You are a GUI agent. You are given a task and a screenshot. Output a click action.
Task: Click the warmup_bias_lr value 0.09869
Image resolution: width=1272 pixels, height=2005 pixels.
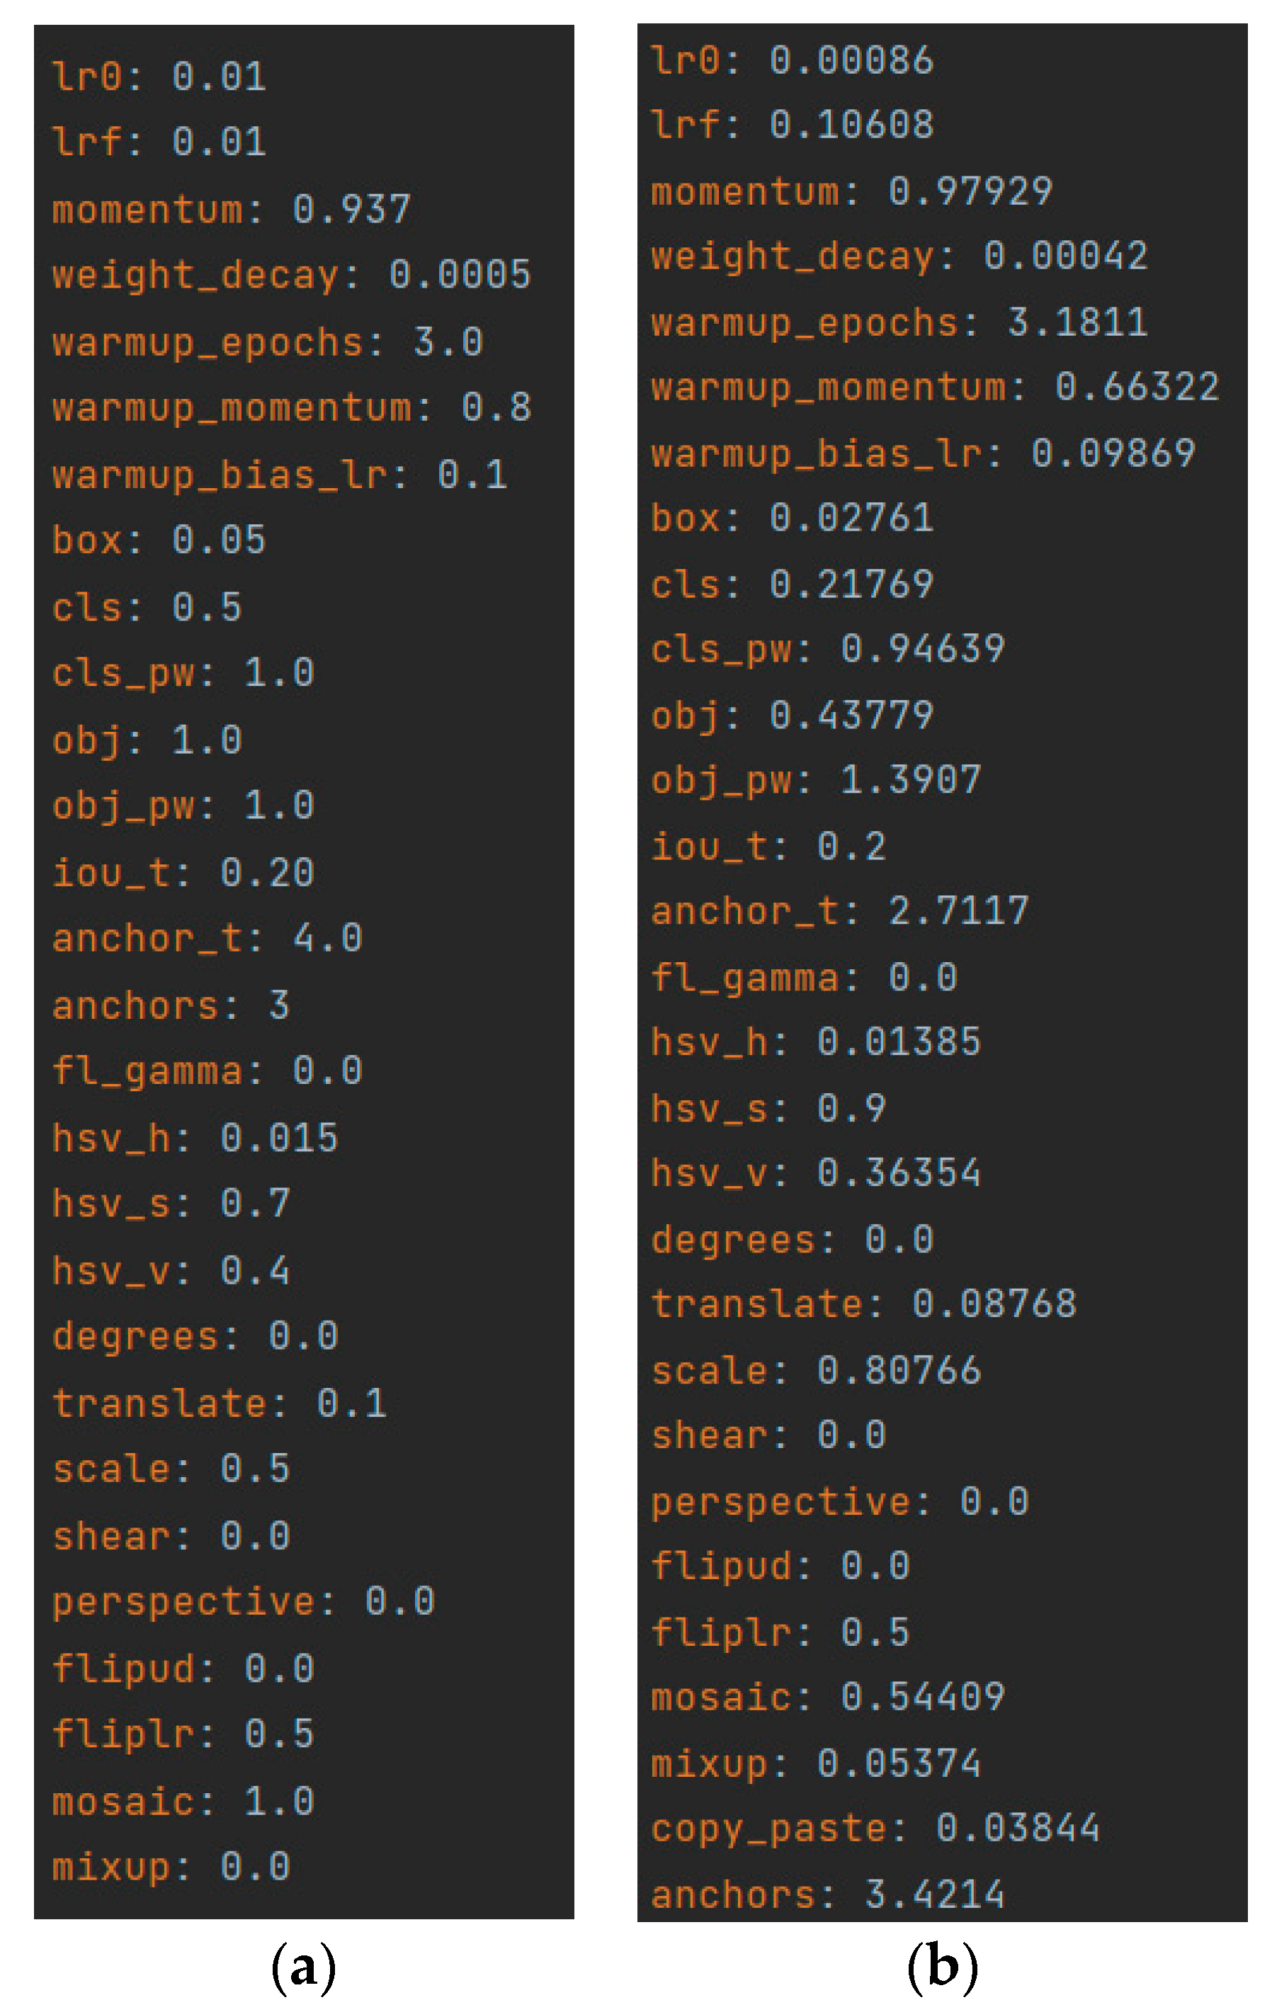click(x=1113, y=454)
